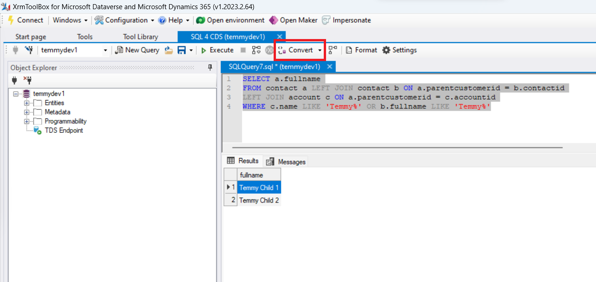596x282 pixels.
Task: Click the New Query button
Action: [137, 50]
